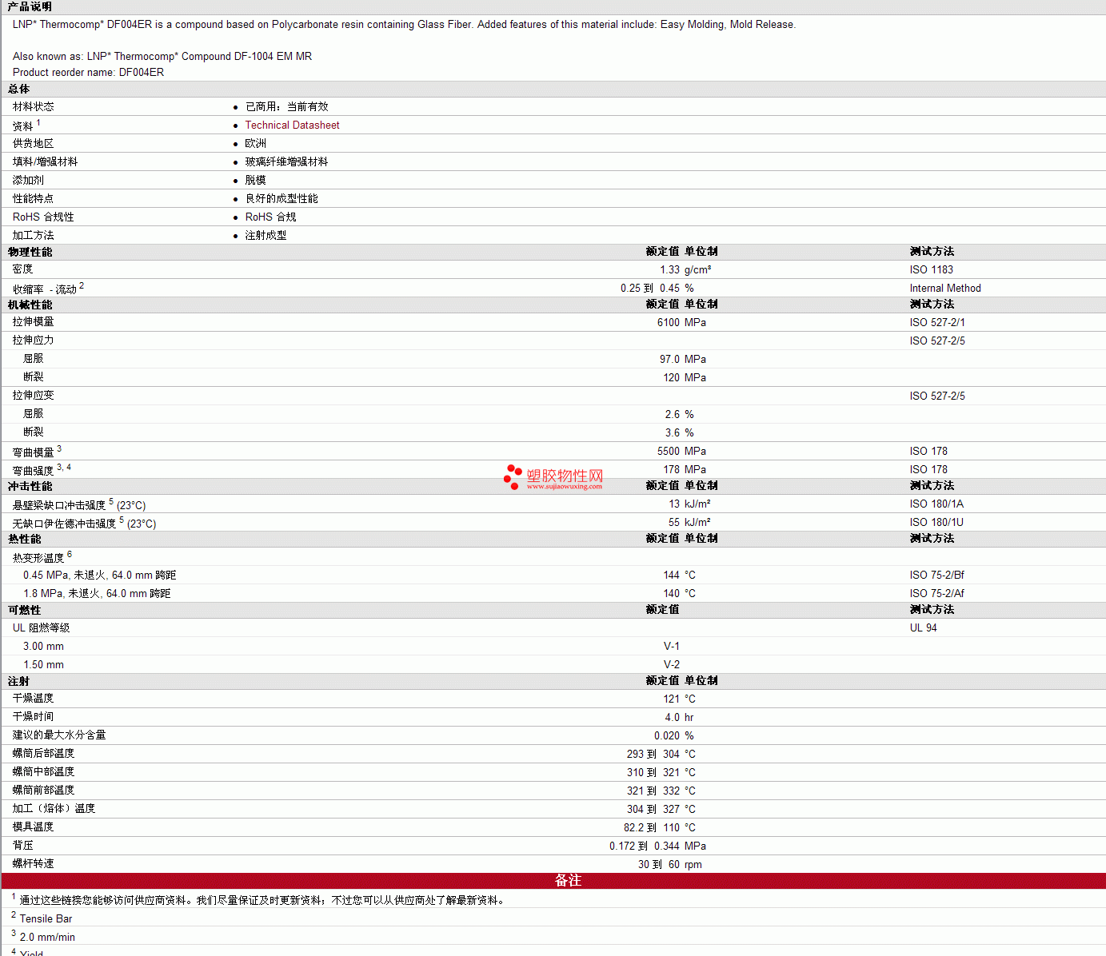1106x956 pixels.
Task: Click the 机械性能 section header
Action: tap(30, 305)
